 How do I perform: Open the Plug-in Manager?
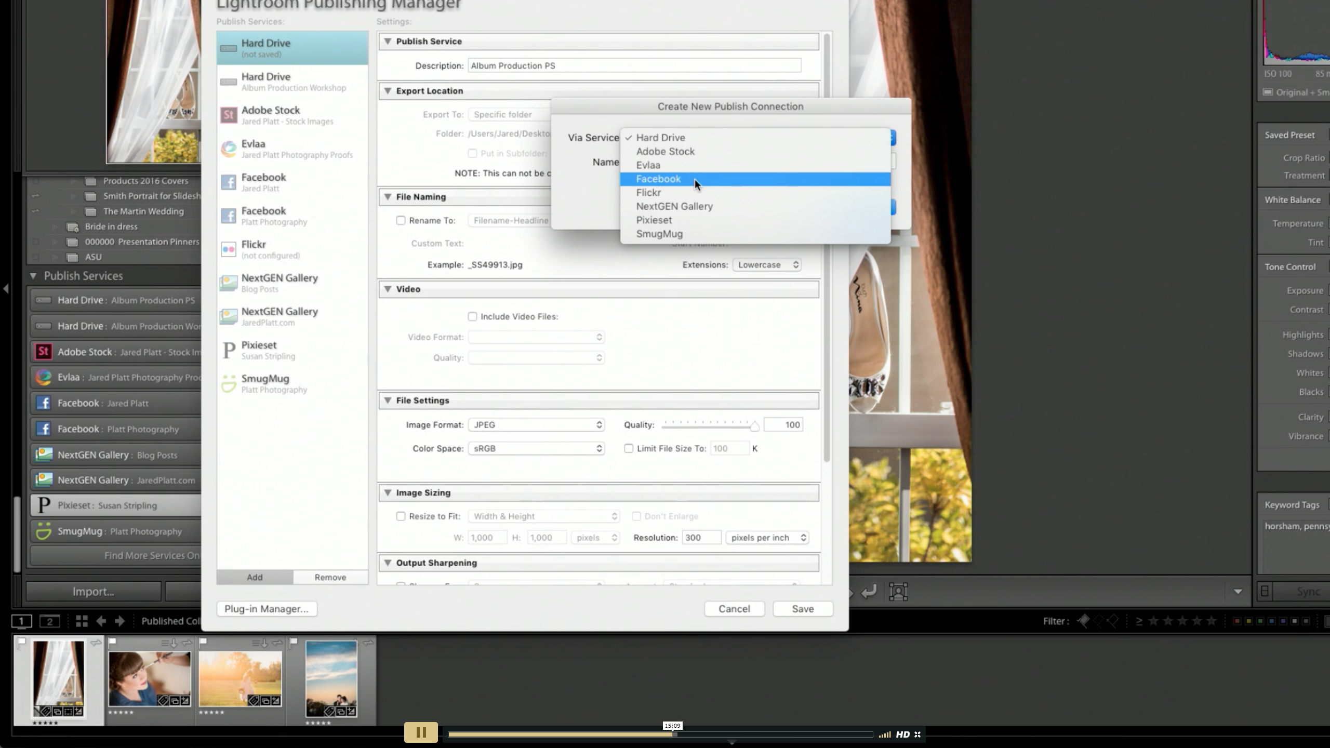coord(267,609)
